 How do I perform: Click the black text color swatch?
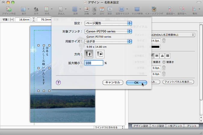point(155,47)
